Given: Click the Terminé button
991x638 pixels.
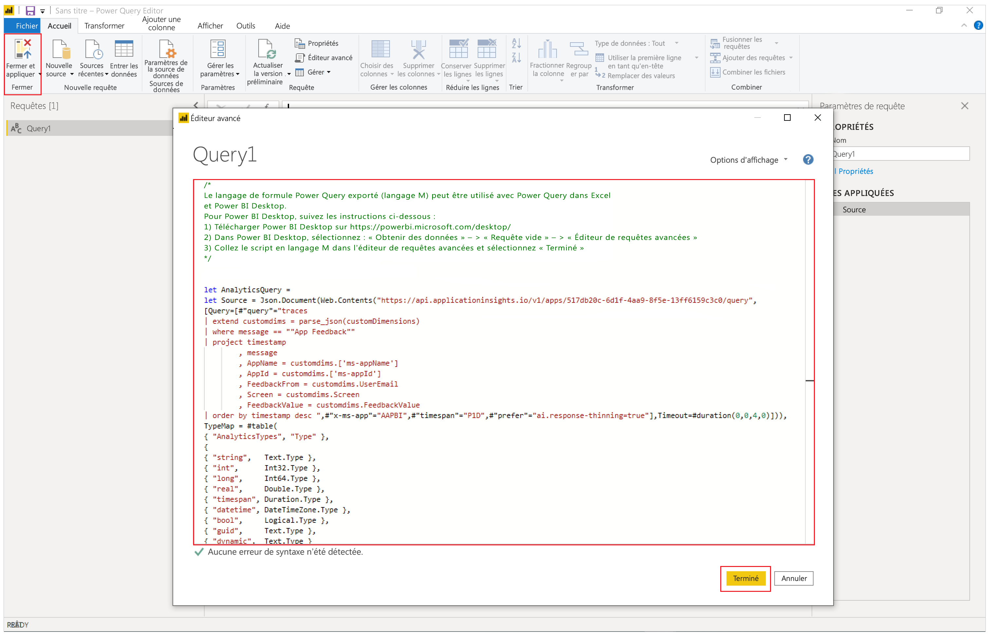Looking at the screenshot, I should [746, 578].
